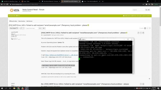The height and width of the screenshot is (90, 161).
Task: Bookmark this page with the star icon
Action: 143,4
